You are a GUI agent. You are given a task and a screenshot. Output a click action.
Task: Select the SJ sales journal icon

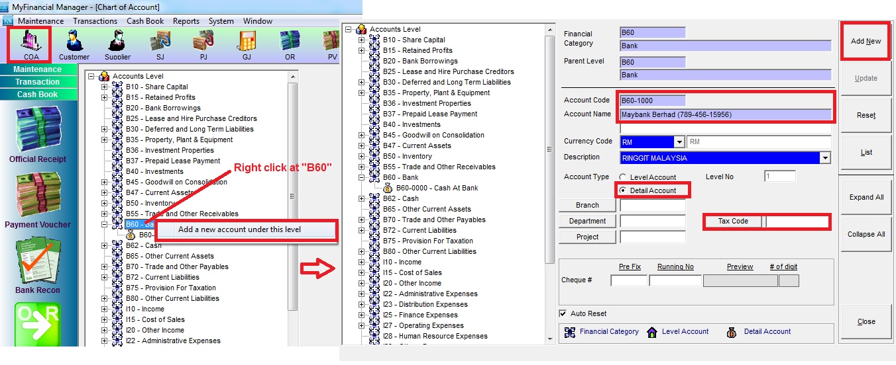click(160, 44)
